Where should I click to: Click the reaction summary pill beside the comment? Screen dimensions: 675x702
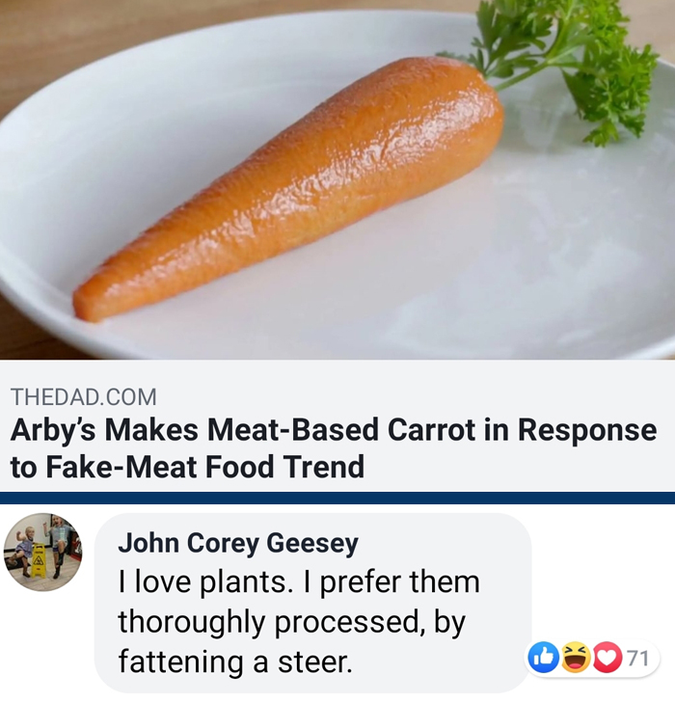pos(592,658)
